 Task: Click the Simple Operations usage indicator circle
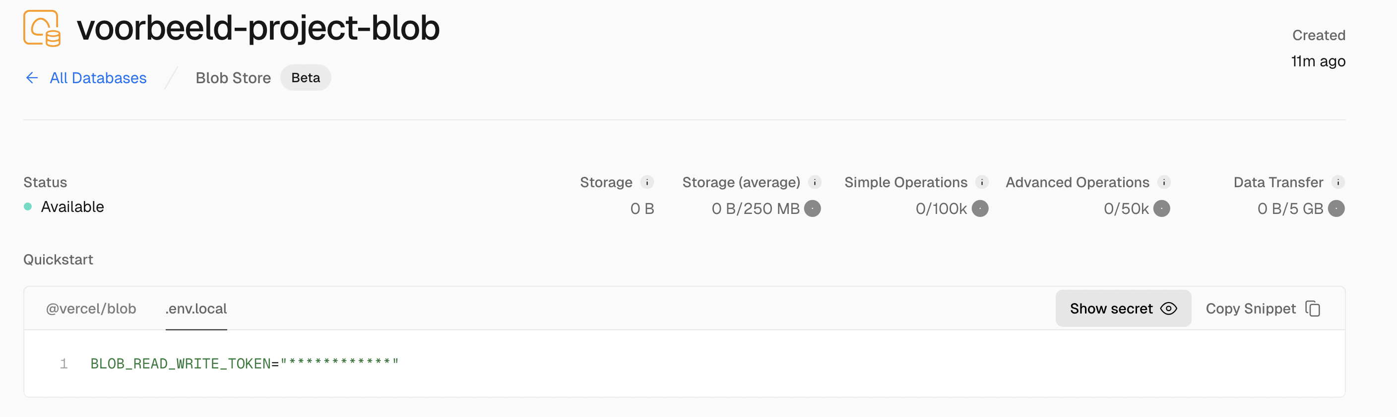coord(980,208)
